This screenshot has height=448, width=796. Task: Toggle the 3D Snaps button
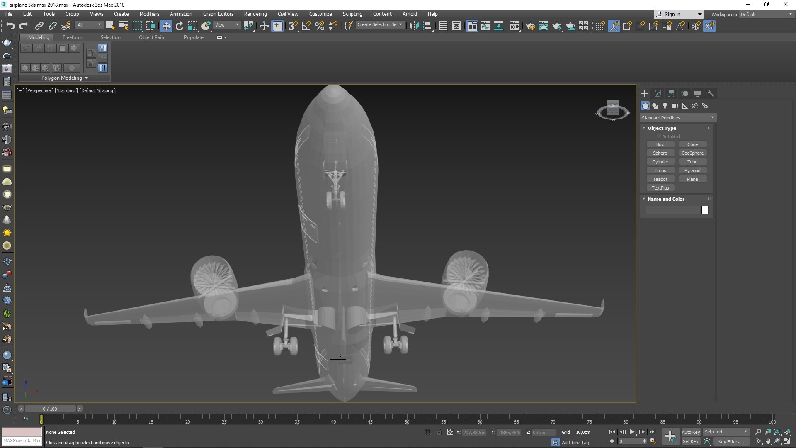pos(293,26)
